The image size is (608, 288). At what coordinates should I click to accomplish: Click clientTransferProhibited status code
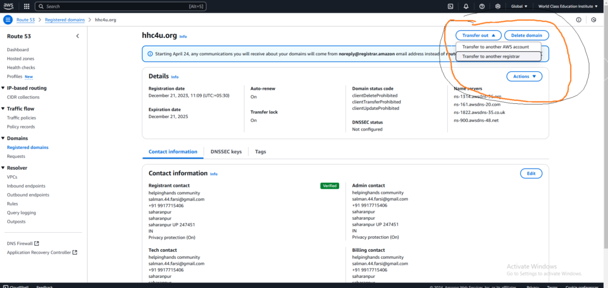point(376,102)
